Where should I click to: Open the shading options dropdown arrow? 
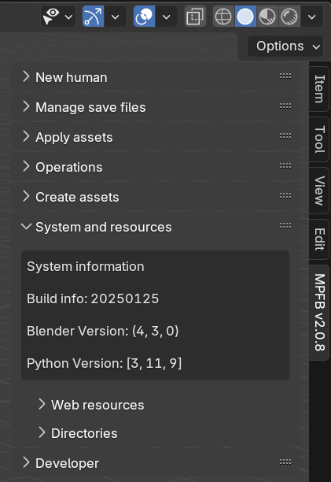pyautogui.click(x=311, y=17)
